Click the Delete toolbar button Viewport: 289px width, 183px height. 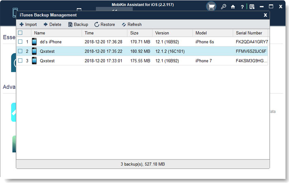click(52, 24)
